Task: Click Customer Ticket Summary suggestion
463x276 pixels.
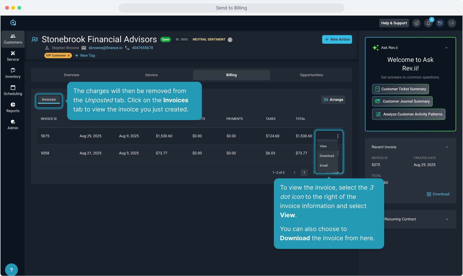Action: point(400,89)
